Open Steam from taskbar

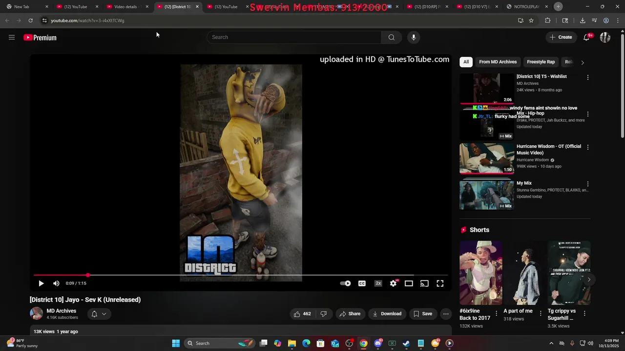point(406,343)
